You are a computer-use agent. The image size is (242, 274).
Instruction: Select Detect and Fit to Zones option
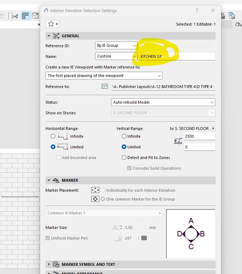coord(124,158)
